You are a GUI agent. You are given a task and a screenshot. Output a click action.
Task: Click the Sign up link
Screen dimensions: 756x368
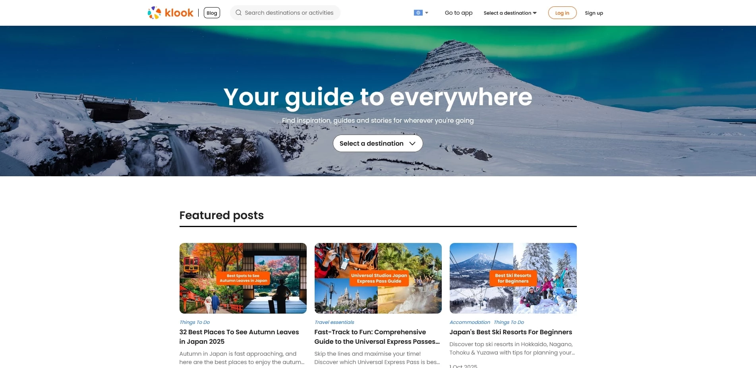click(x=594, y=13)
